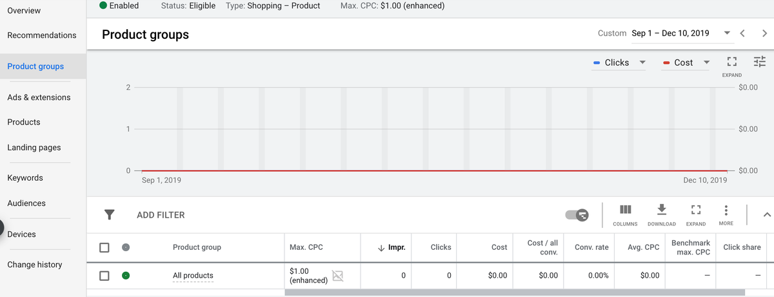The image size is (774, 297).
Task: Open Products in the sidebar
Action: coord(24,122)
